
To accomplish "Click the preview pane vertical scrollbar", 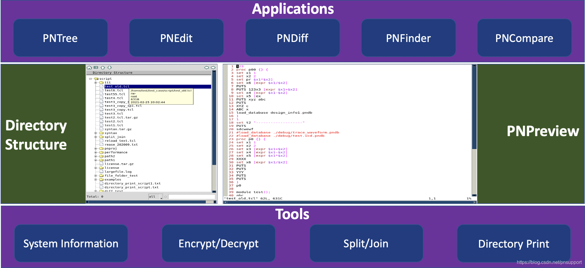I will coord(474,130).
